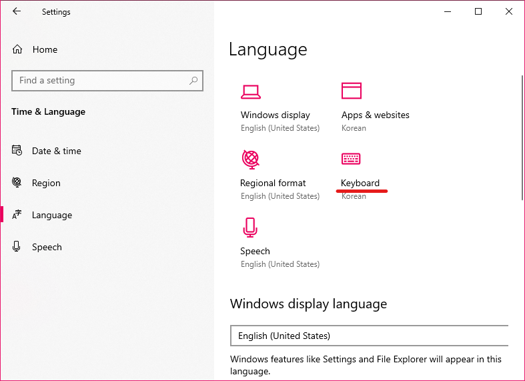The width and height of the screenshot is (525, 381).
Task: Click the Keyboard label
Action: click(x=360, y=183)
